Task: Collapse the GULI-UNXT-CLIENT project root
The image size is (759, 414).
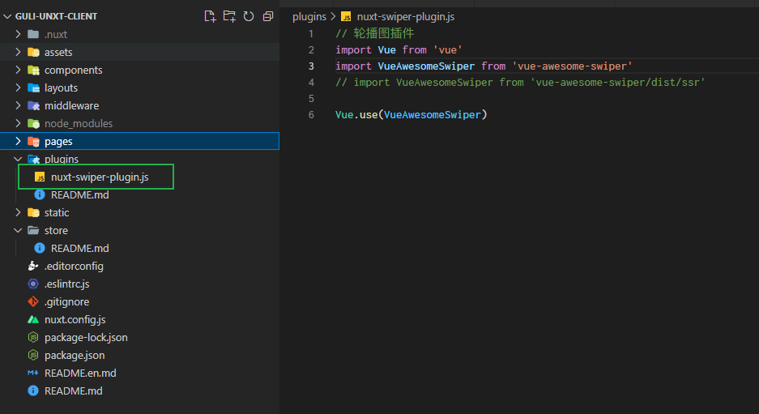Action: 8,16
